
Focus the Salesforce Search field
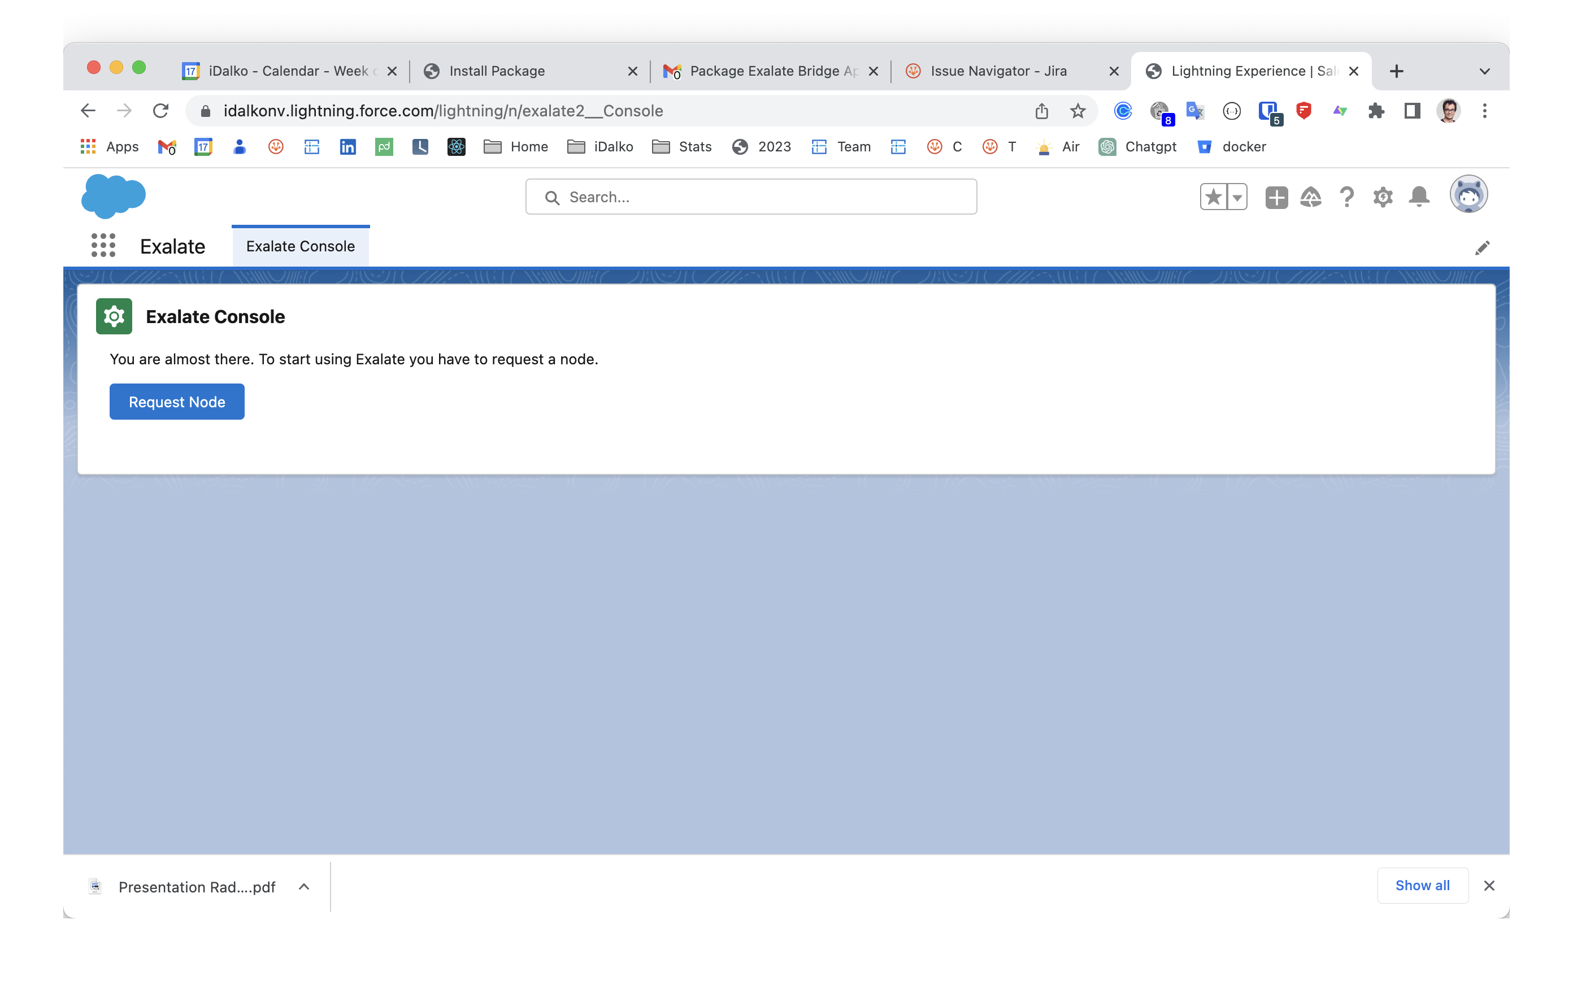[751, 197]
